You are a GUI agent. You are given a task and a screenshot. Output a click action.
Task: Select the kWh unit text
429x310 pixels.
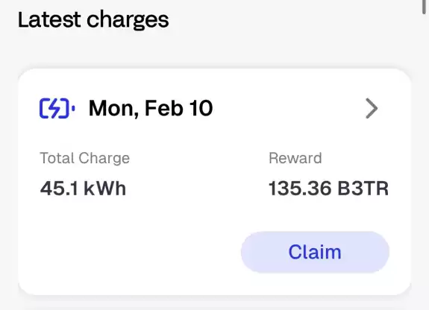[x=104, y=189]
